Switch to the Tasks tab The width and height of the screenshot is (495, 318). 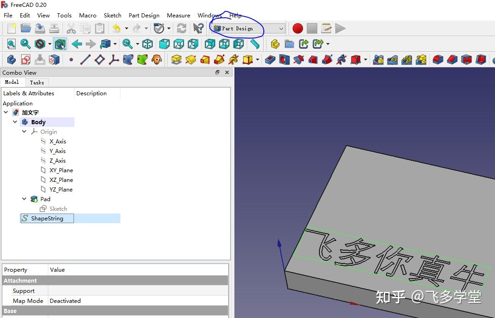click(37, 82)
